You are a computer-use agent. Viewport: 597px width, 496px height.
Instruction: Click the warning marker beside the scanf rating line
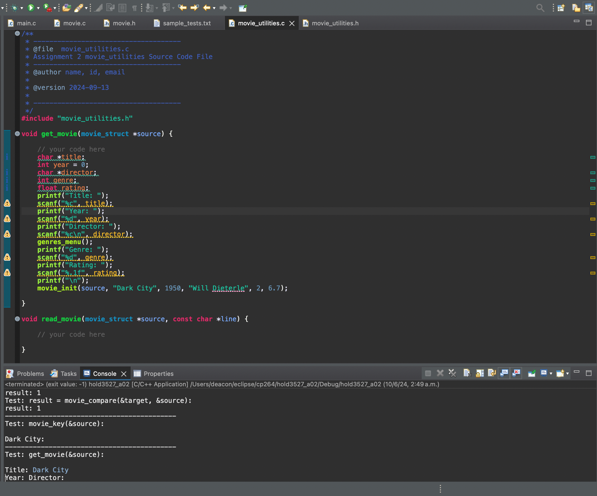[x=7, y=273]
